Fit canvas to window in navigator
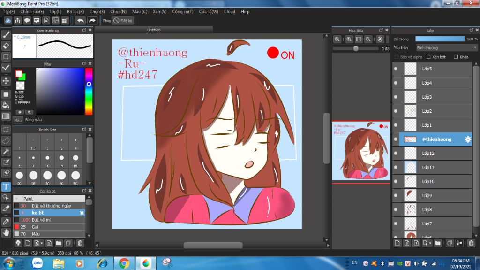This screenshot has width=480, height=270. pos(359,39)
